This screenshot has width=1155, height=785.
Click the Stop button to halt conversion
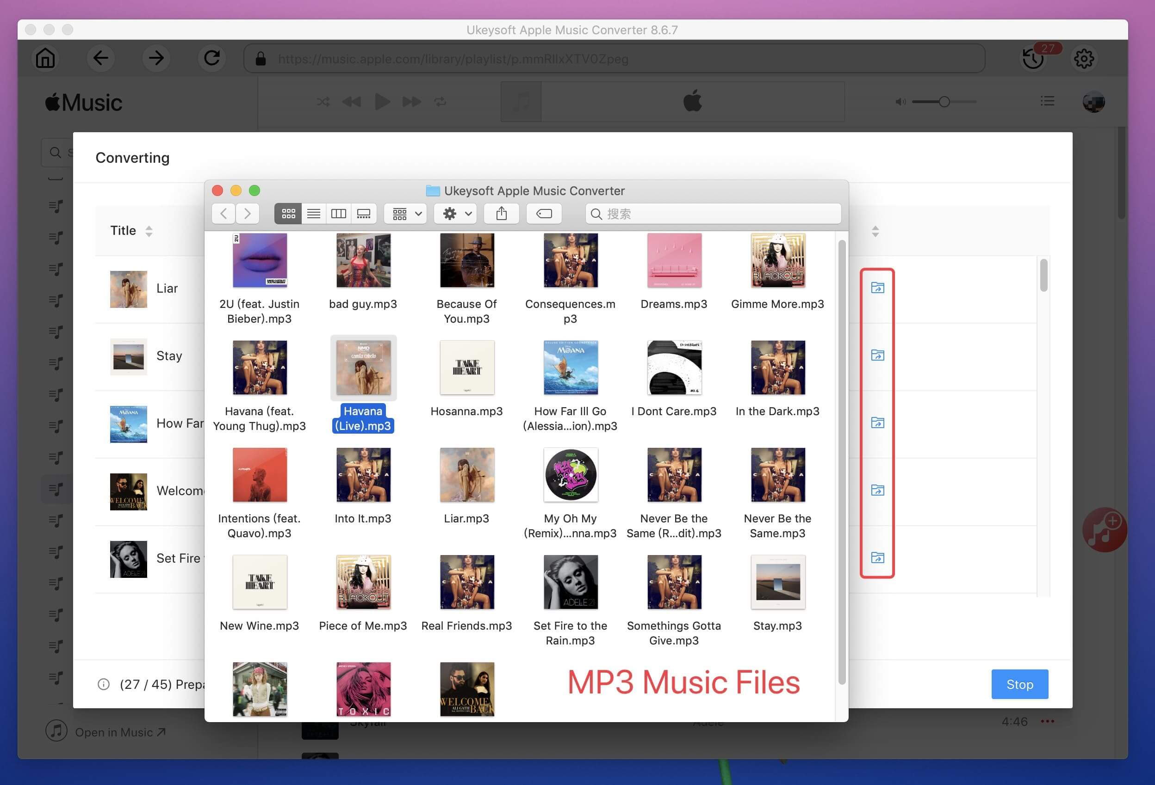(x=1020, y=684)
